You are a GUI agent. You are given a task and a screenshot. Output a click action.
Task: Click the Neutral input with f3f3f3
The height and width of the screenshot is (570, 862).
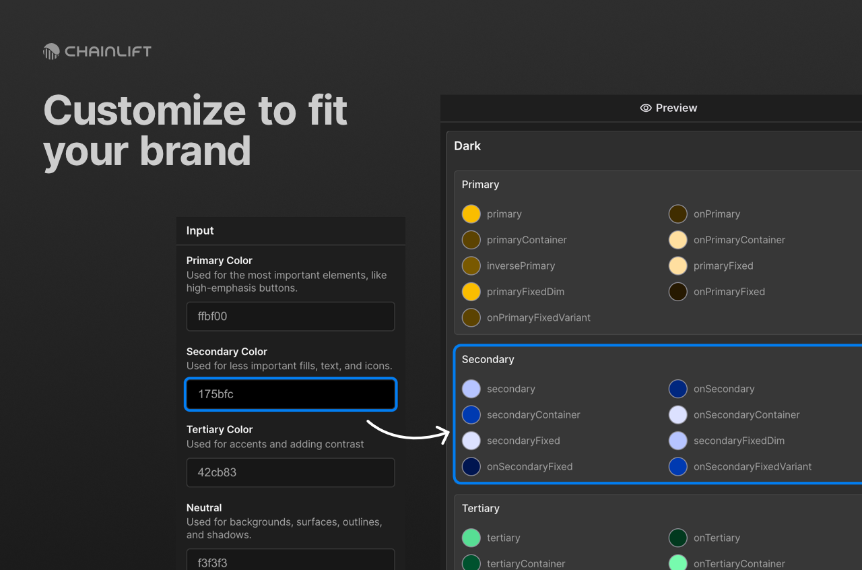coord(290,560)
